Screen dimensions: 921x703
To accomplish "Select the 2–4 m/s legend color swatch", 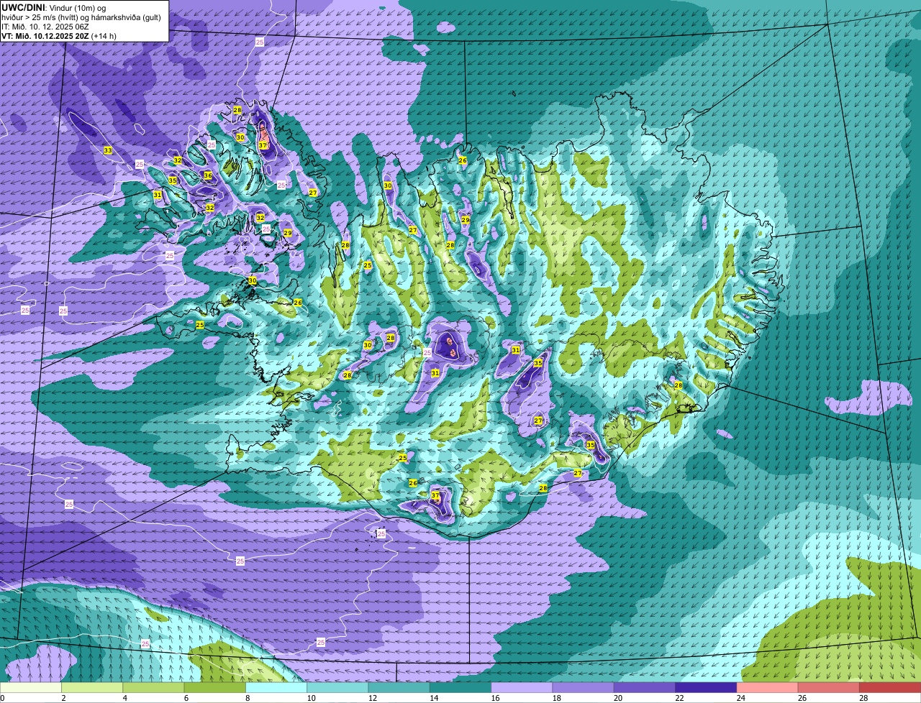I will coord(92,688).
